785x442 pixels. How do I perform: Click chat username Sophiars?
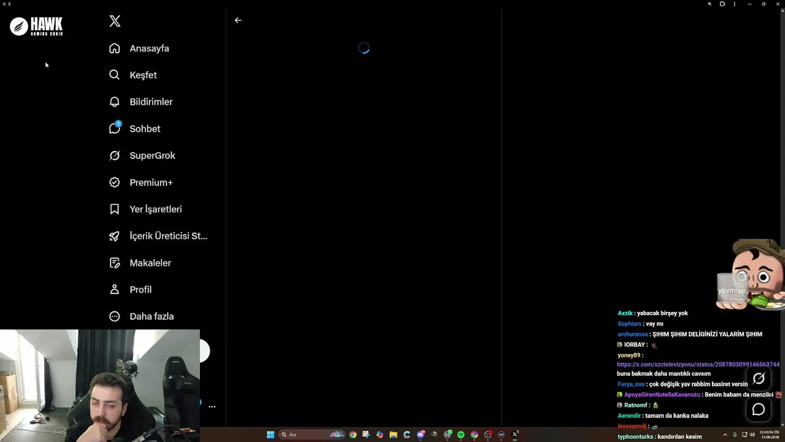pyautogui.click(x=629, y=324)
